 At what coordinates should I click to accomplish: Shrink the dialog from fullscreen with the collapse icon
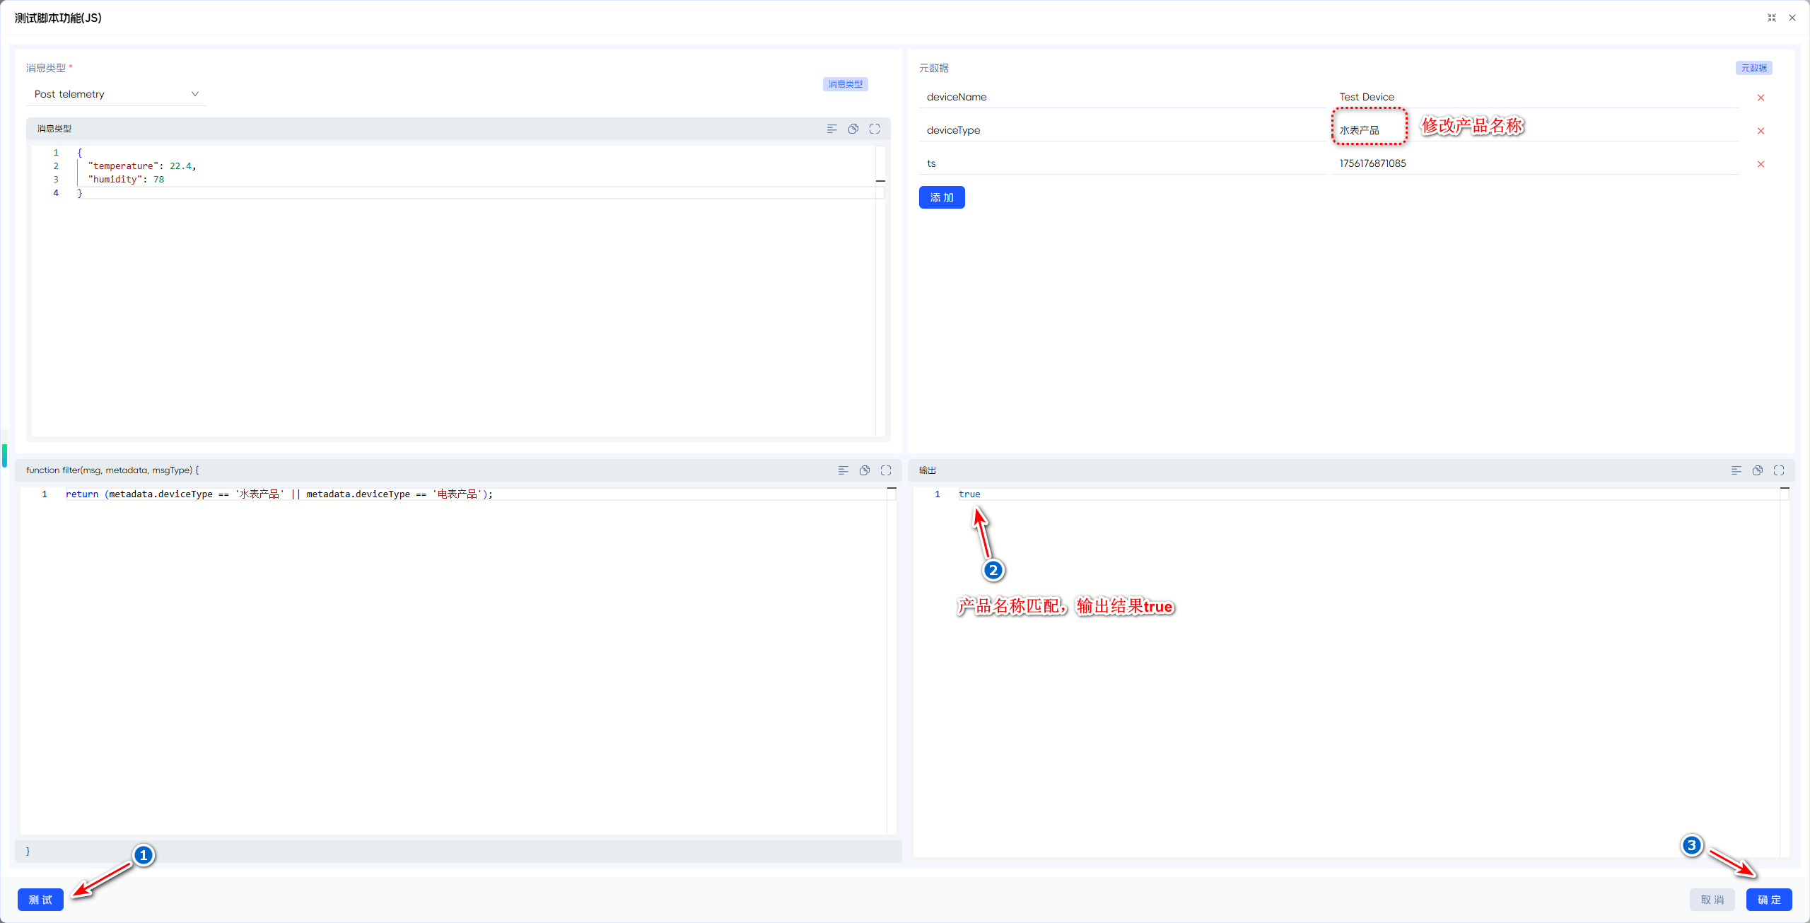1772,18
